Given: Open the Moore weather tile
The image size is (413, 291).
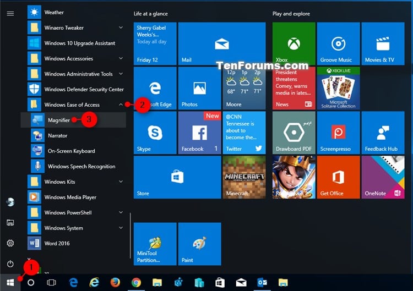Looking at the screenshot, I should [244, 88].
